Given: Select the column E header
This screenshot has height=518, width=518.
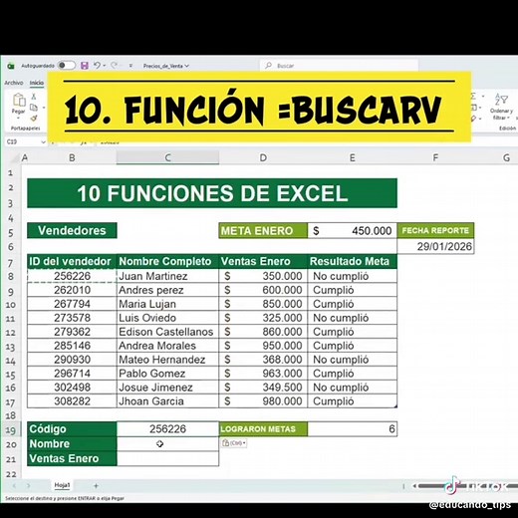Looking at the screenshot, I should pos(353,157).
